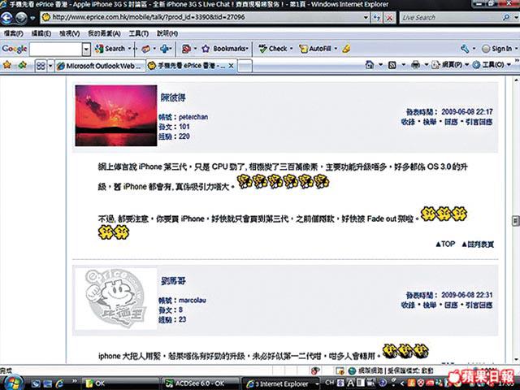520x390 pixels.
Task: Click username 陳彼得
Action: [x=173, y=97]
